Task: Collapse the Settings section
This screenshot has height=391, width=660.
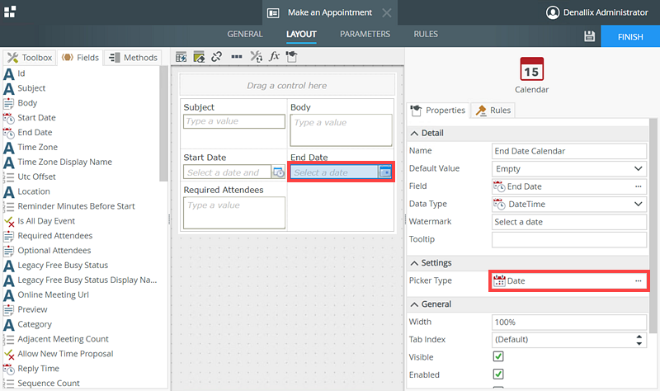Action: (x=414, y=263)
